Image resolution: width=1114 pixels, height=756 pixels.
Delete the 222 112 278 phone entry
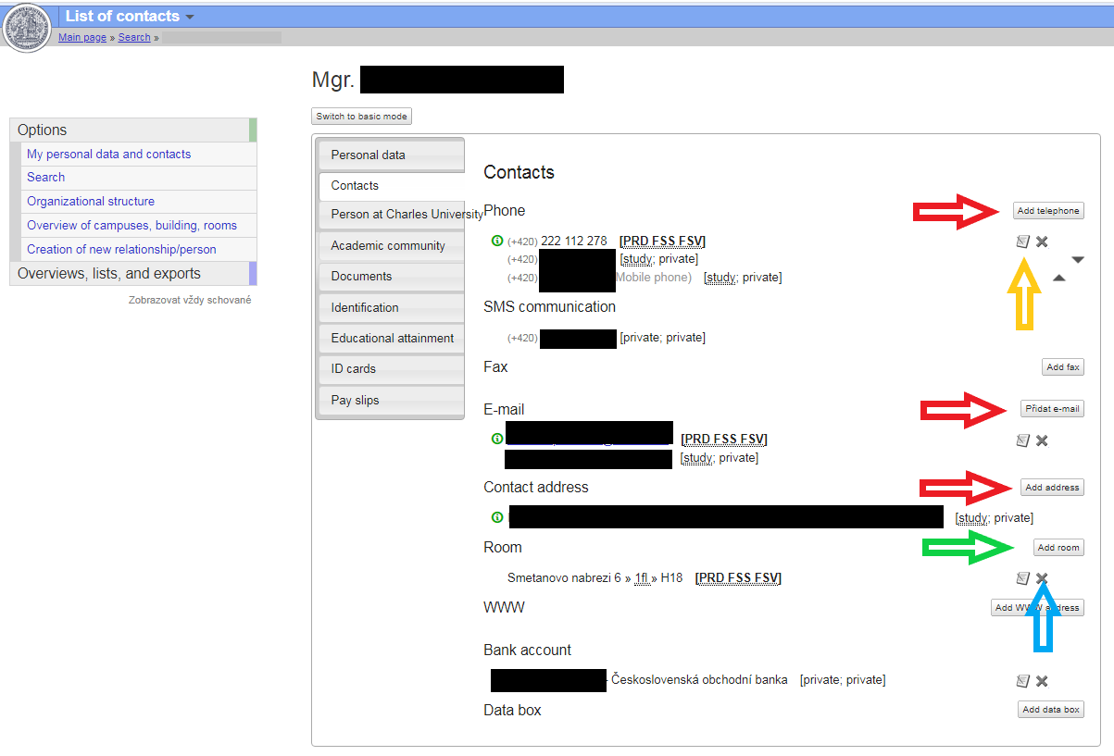click(x=1042, y=242)
